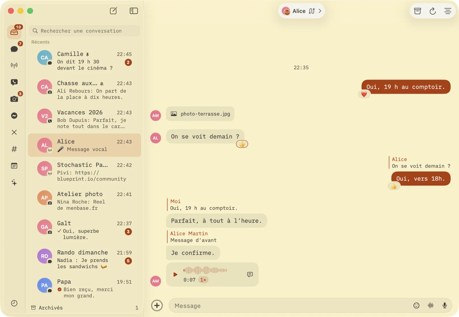Open the hashtag channel icon in sidebar

[14, 149]
